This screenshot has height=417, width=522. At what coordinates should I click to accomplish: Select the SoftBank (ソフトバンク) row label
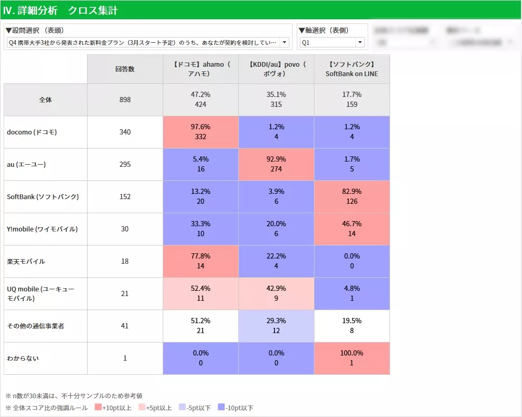click(43, 197)
